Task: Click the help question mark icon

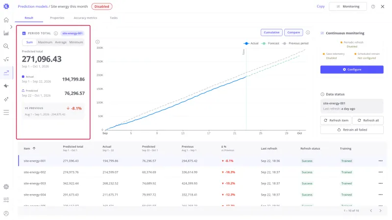Action: (373, 6)
